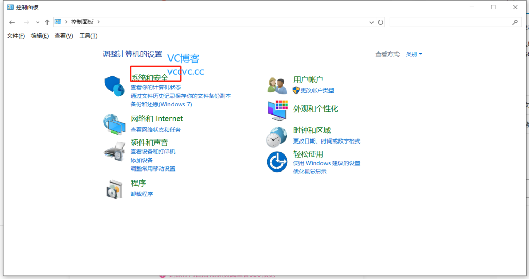
Task: Click the 外观和个性化 monitor icon
Action: coord(277,111)
